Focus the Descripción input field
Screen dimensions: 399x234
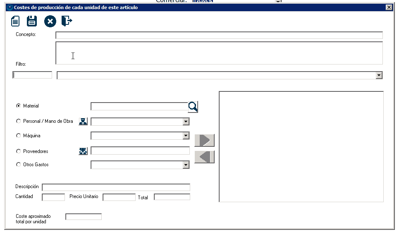tap(116, 187)
